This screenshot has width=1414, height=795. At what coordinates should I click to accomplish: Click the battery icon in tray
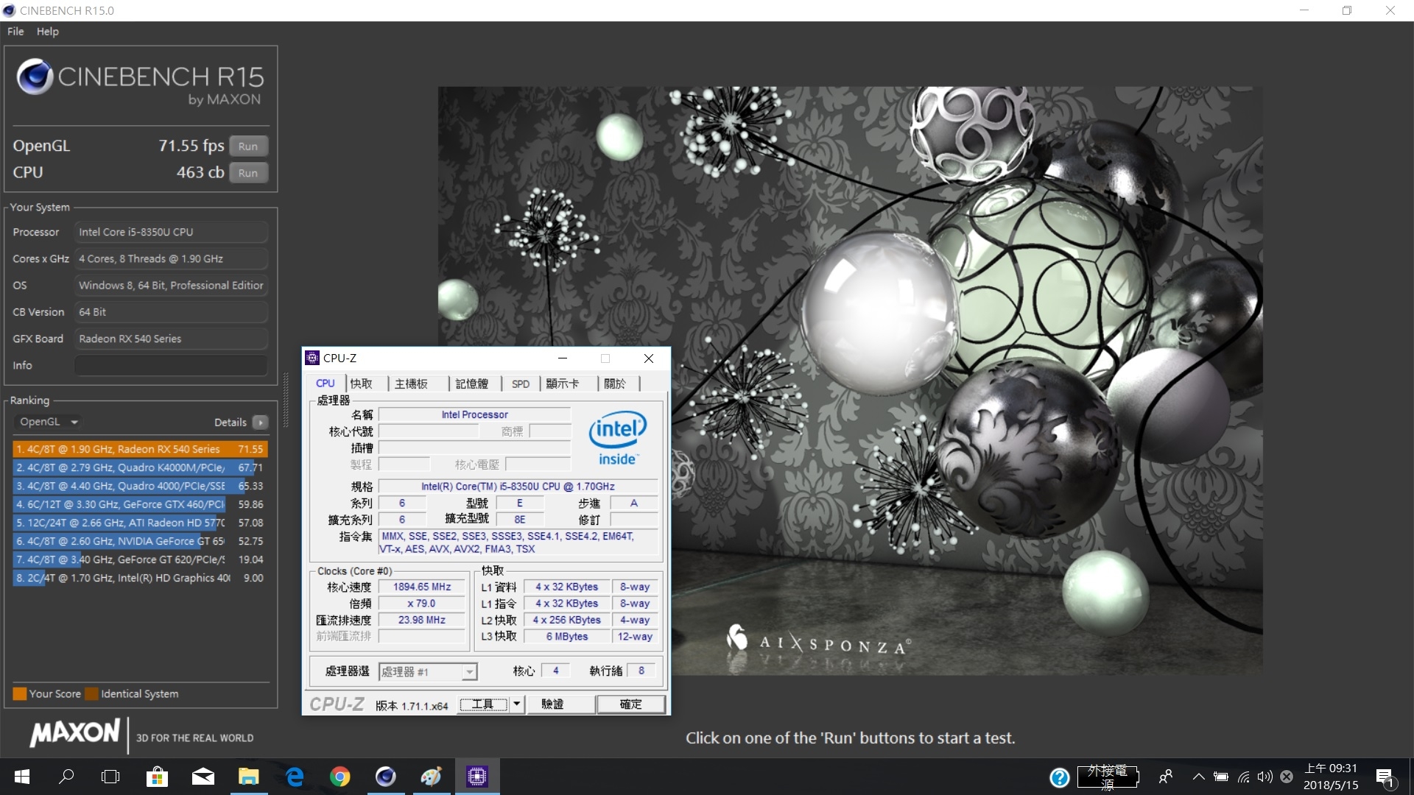coord(1221,777)
